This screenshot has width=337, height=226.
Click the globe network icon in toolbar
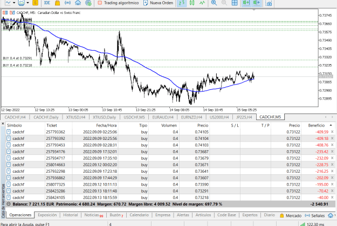tap(88, 3)
